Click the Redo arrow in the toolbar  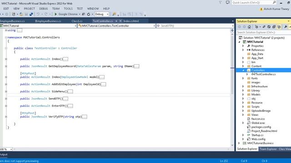pyautogui.click(x=46, y=14)
